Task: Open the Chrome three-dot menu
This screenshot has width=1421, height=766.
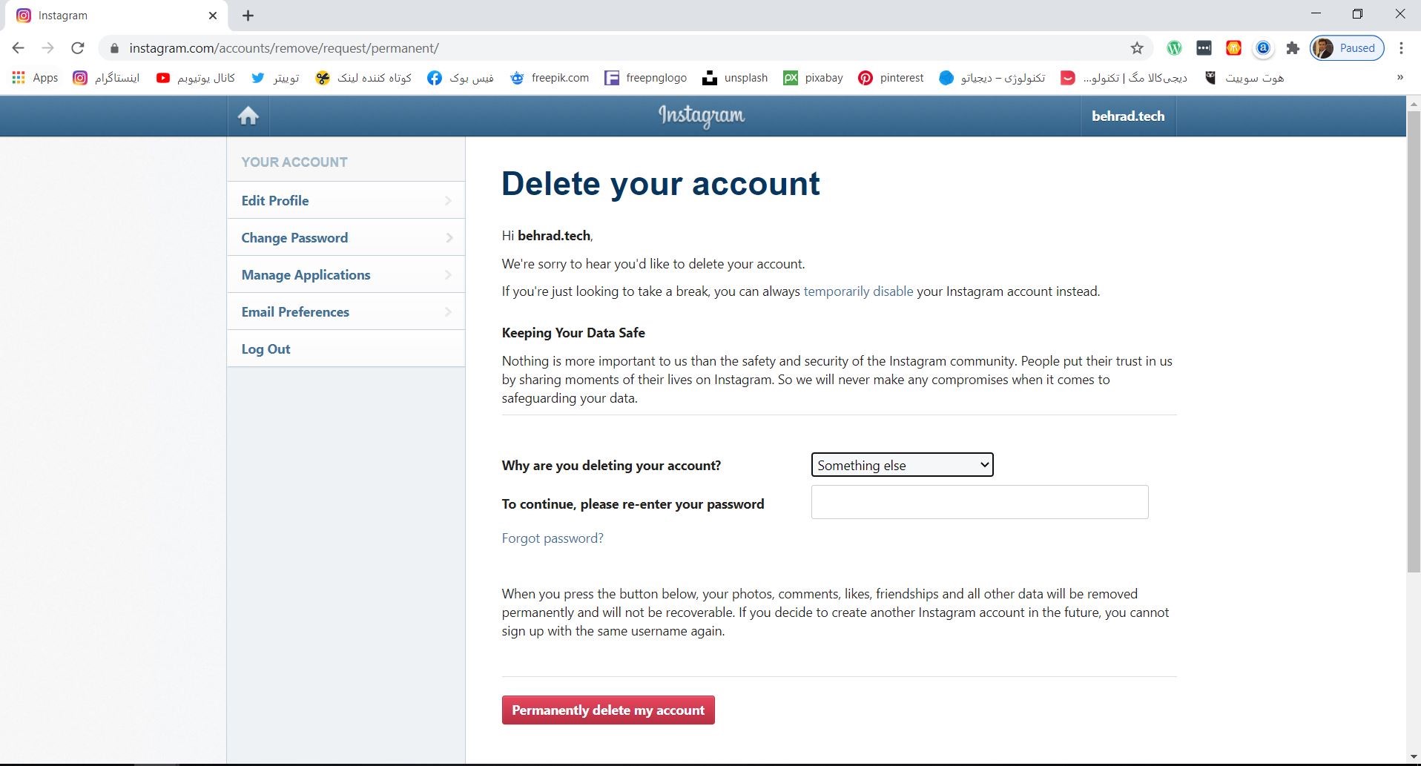Action: point(1401,48)
